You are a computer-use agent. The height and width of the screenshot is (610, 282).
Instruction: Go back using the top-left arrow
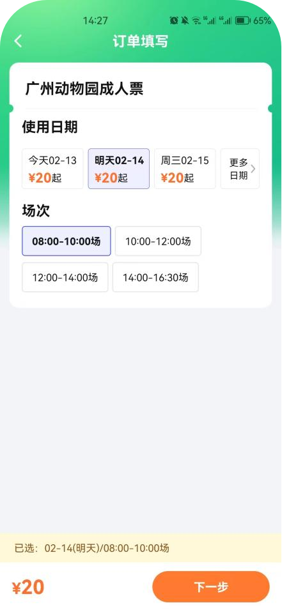click(18, 41)
